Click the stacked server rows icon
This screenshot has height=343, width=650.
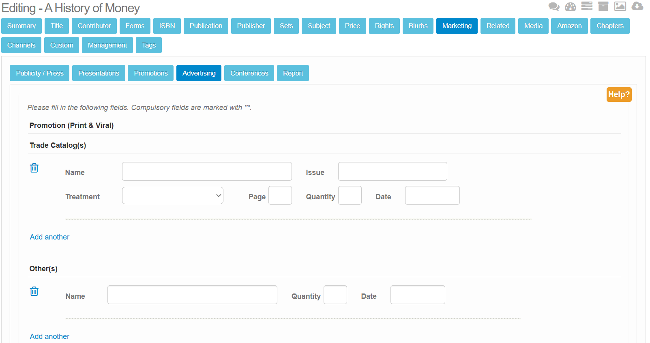[x=587, y=6]
